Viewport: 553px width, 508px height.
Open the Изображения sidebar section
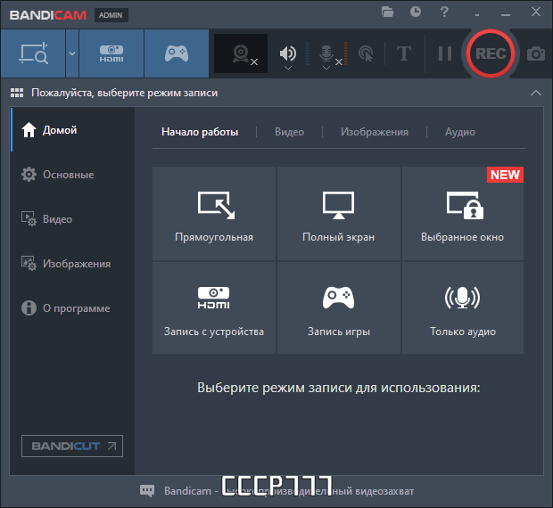pyautogui.click(x=72, y=264)
